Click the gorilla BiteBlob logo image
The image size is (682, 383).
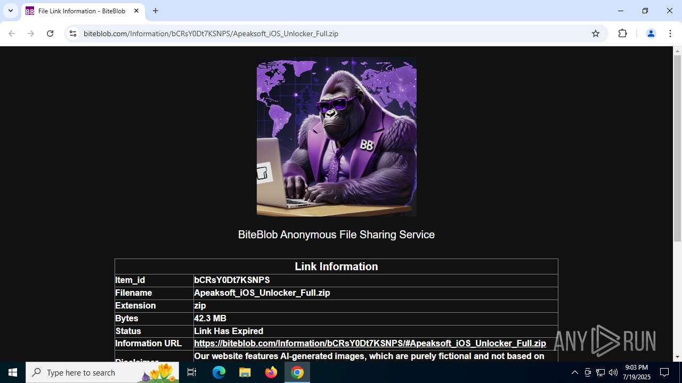point(337,137)
